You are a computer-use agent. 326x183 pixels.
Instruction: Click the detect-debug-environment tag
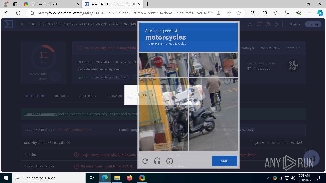coord(111,77)
